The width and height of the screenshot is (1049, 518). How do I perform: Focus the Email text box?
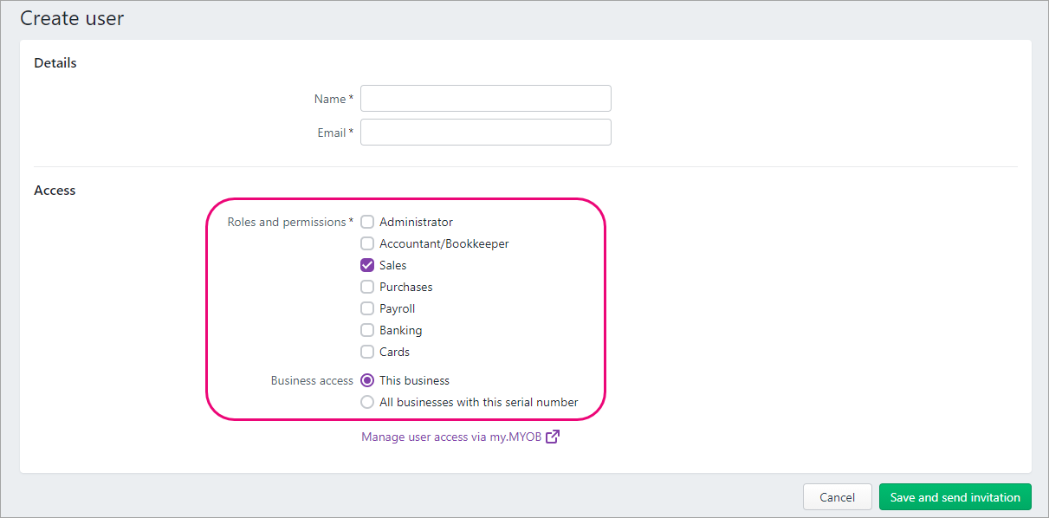coord(485,133)
